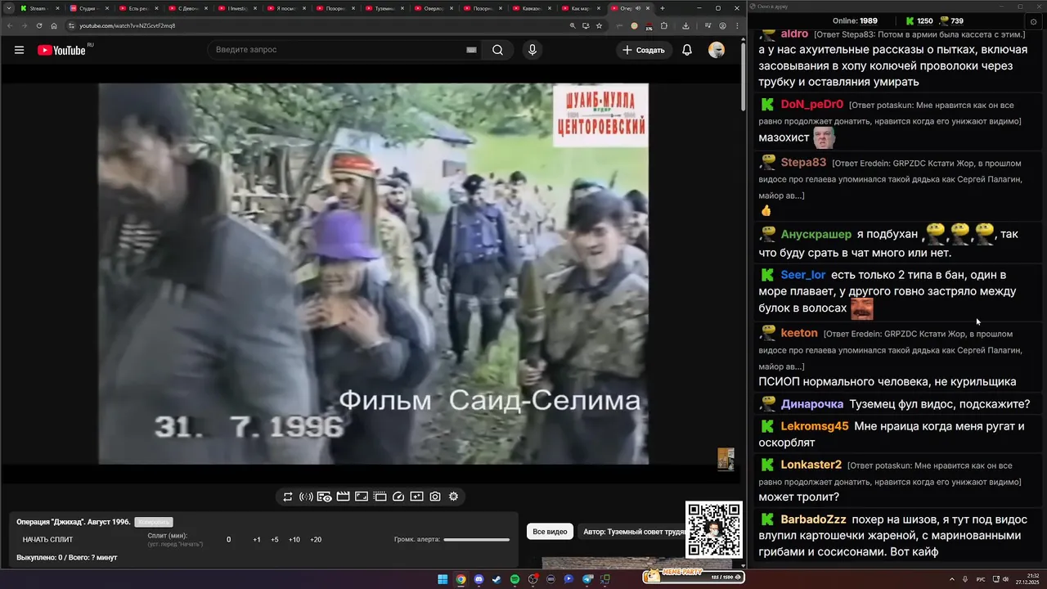Image resolution: width=1047 pixels, height=589 pixels.
Task: Click the browser home button
Action: pyautogui.click(x=54, y=25)
